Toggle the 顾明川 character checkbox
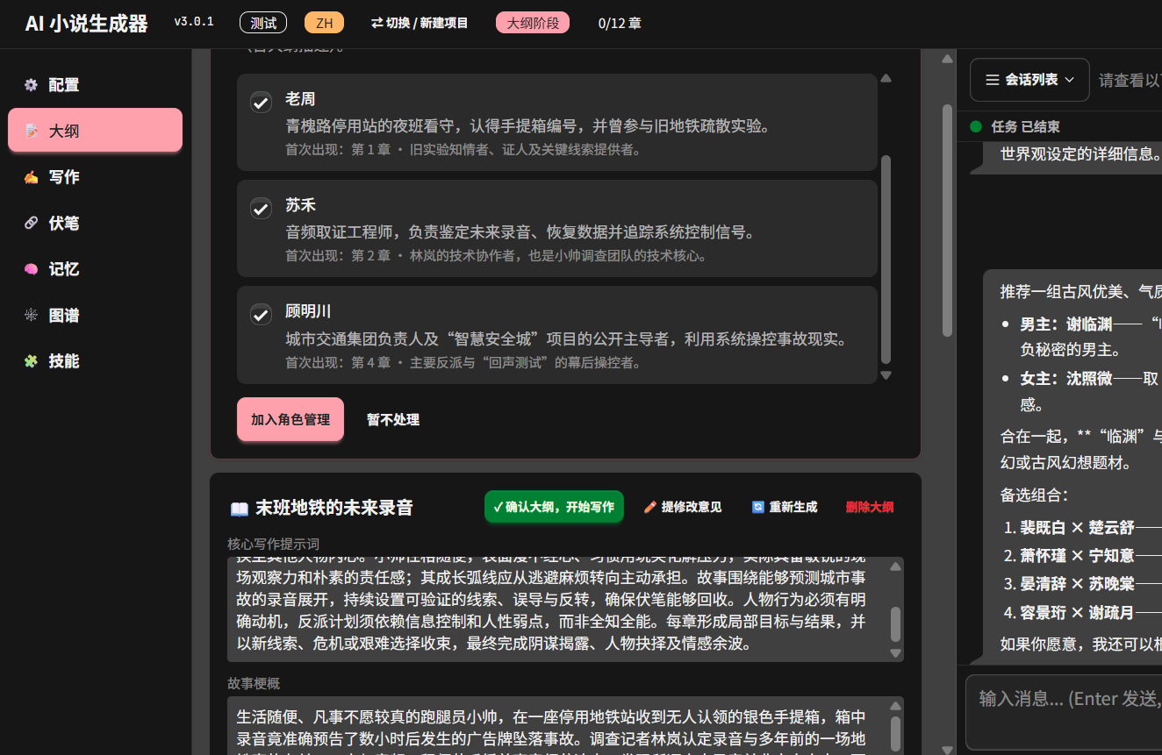1162x755 pixels. (x=261, y=314)
